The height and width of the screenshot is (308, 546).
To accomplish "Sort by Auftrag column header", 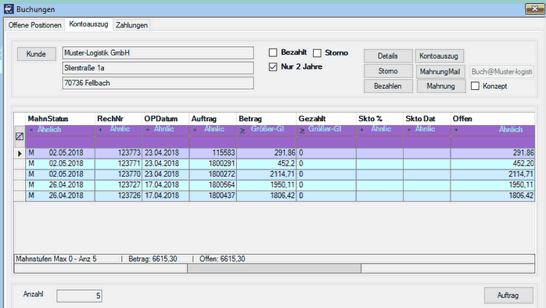I will [213, 119].
